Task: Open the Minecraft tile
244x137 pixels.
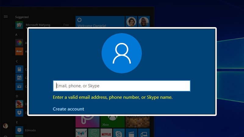Action: [x=138, y=121]
